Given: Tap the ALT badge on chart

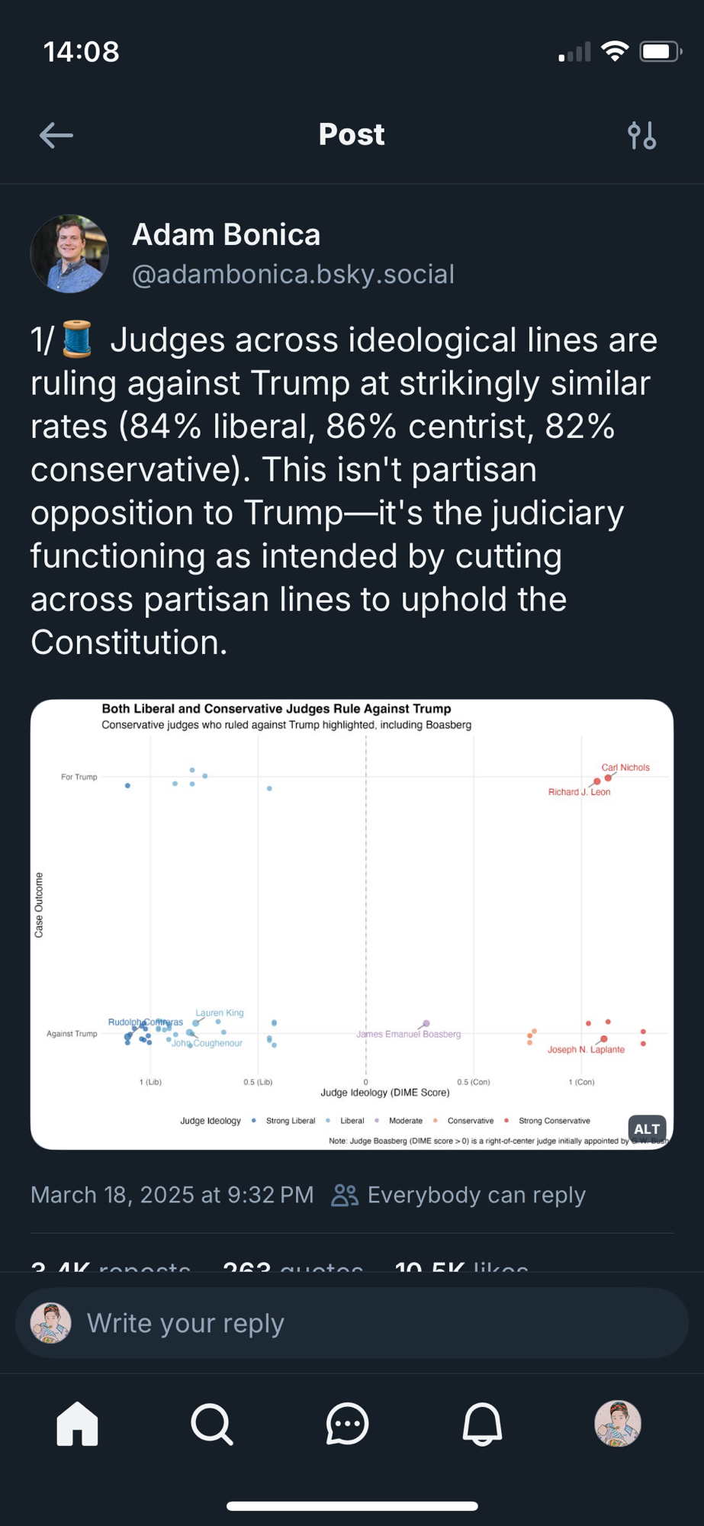Looking at the screenshot, I should click(x=647, y=1128).
